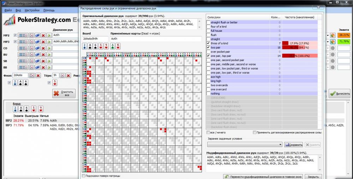This screenshot has height=179, width=353.
Task: Clear the turn card with red X
Action: pyautogui.click(x=68, y=76)
